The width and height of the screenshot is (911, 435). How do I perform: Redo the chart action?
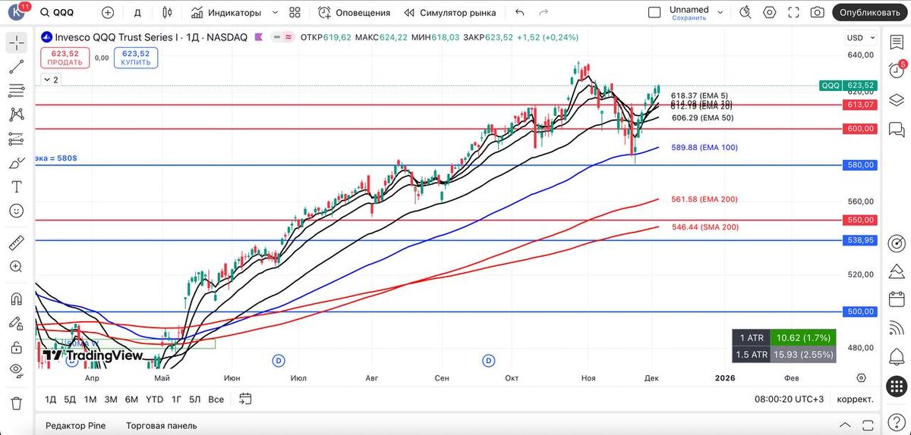tap(543, 13)
